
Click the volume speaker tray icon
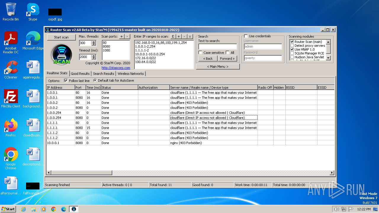(x=336, y=209)
